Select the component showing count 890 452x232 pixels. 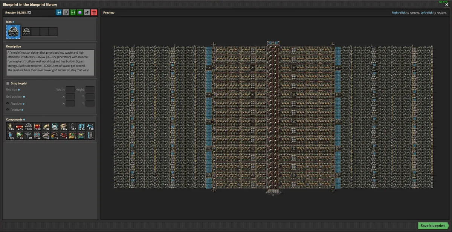coord(55,127)
